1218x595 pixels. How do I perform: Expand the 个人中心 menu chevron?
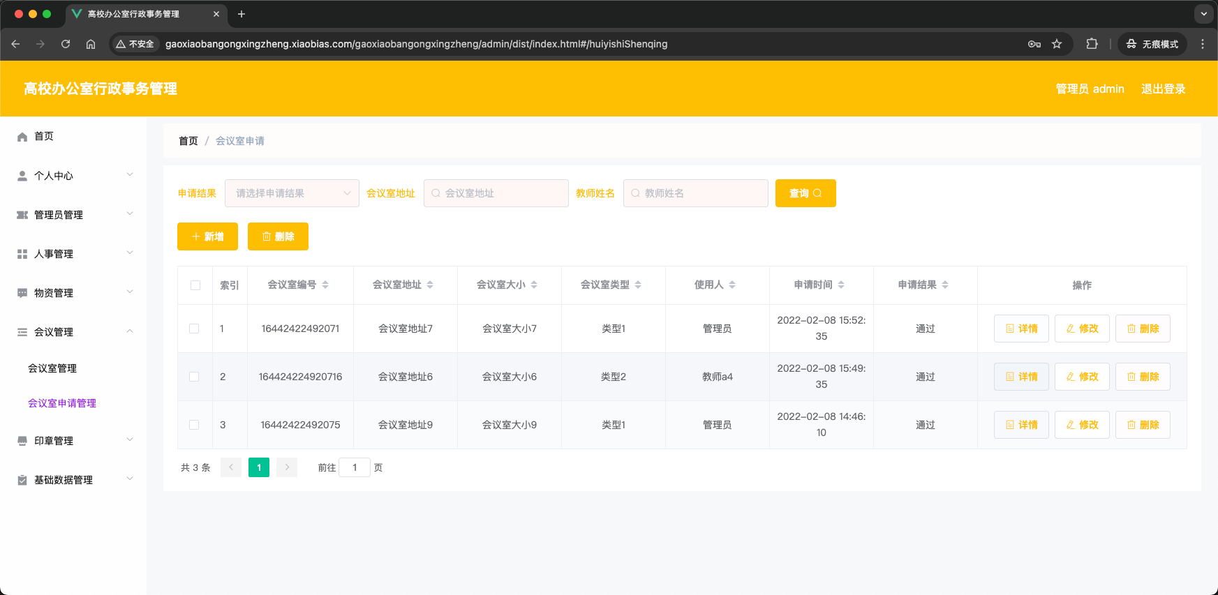coord(130,174)
